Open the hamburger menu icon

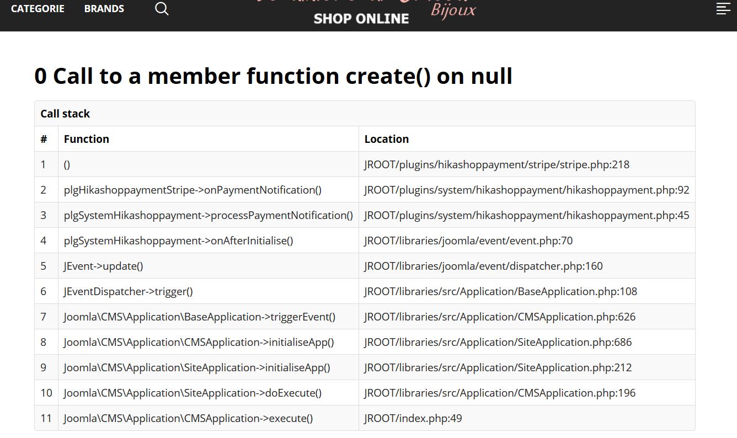[723, 9]
